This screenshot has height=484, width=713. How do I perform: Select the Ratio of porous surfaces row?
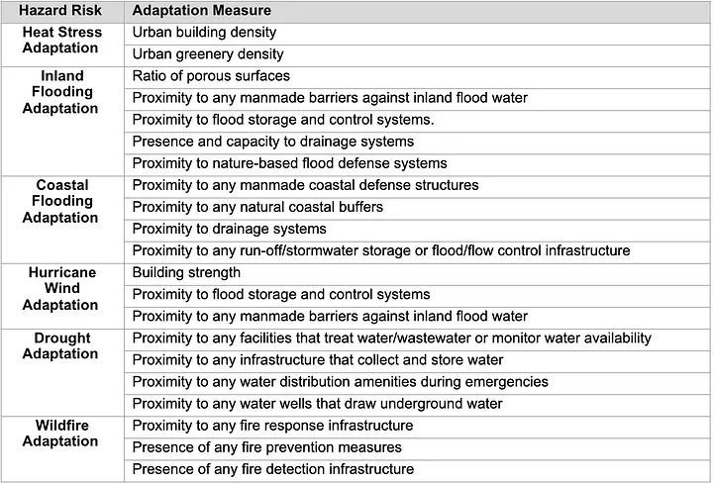(417, 77)
